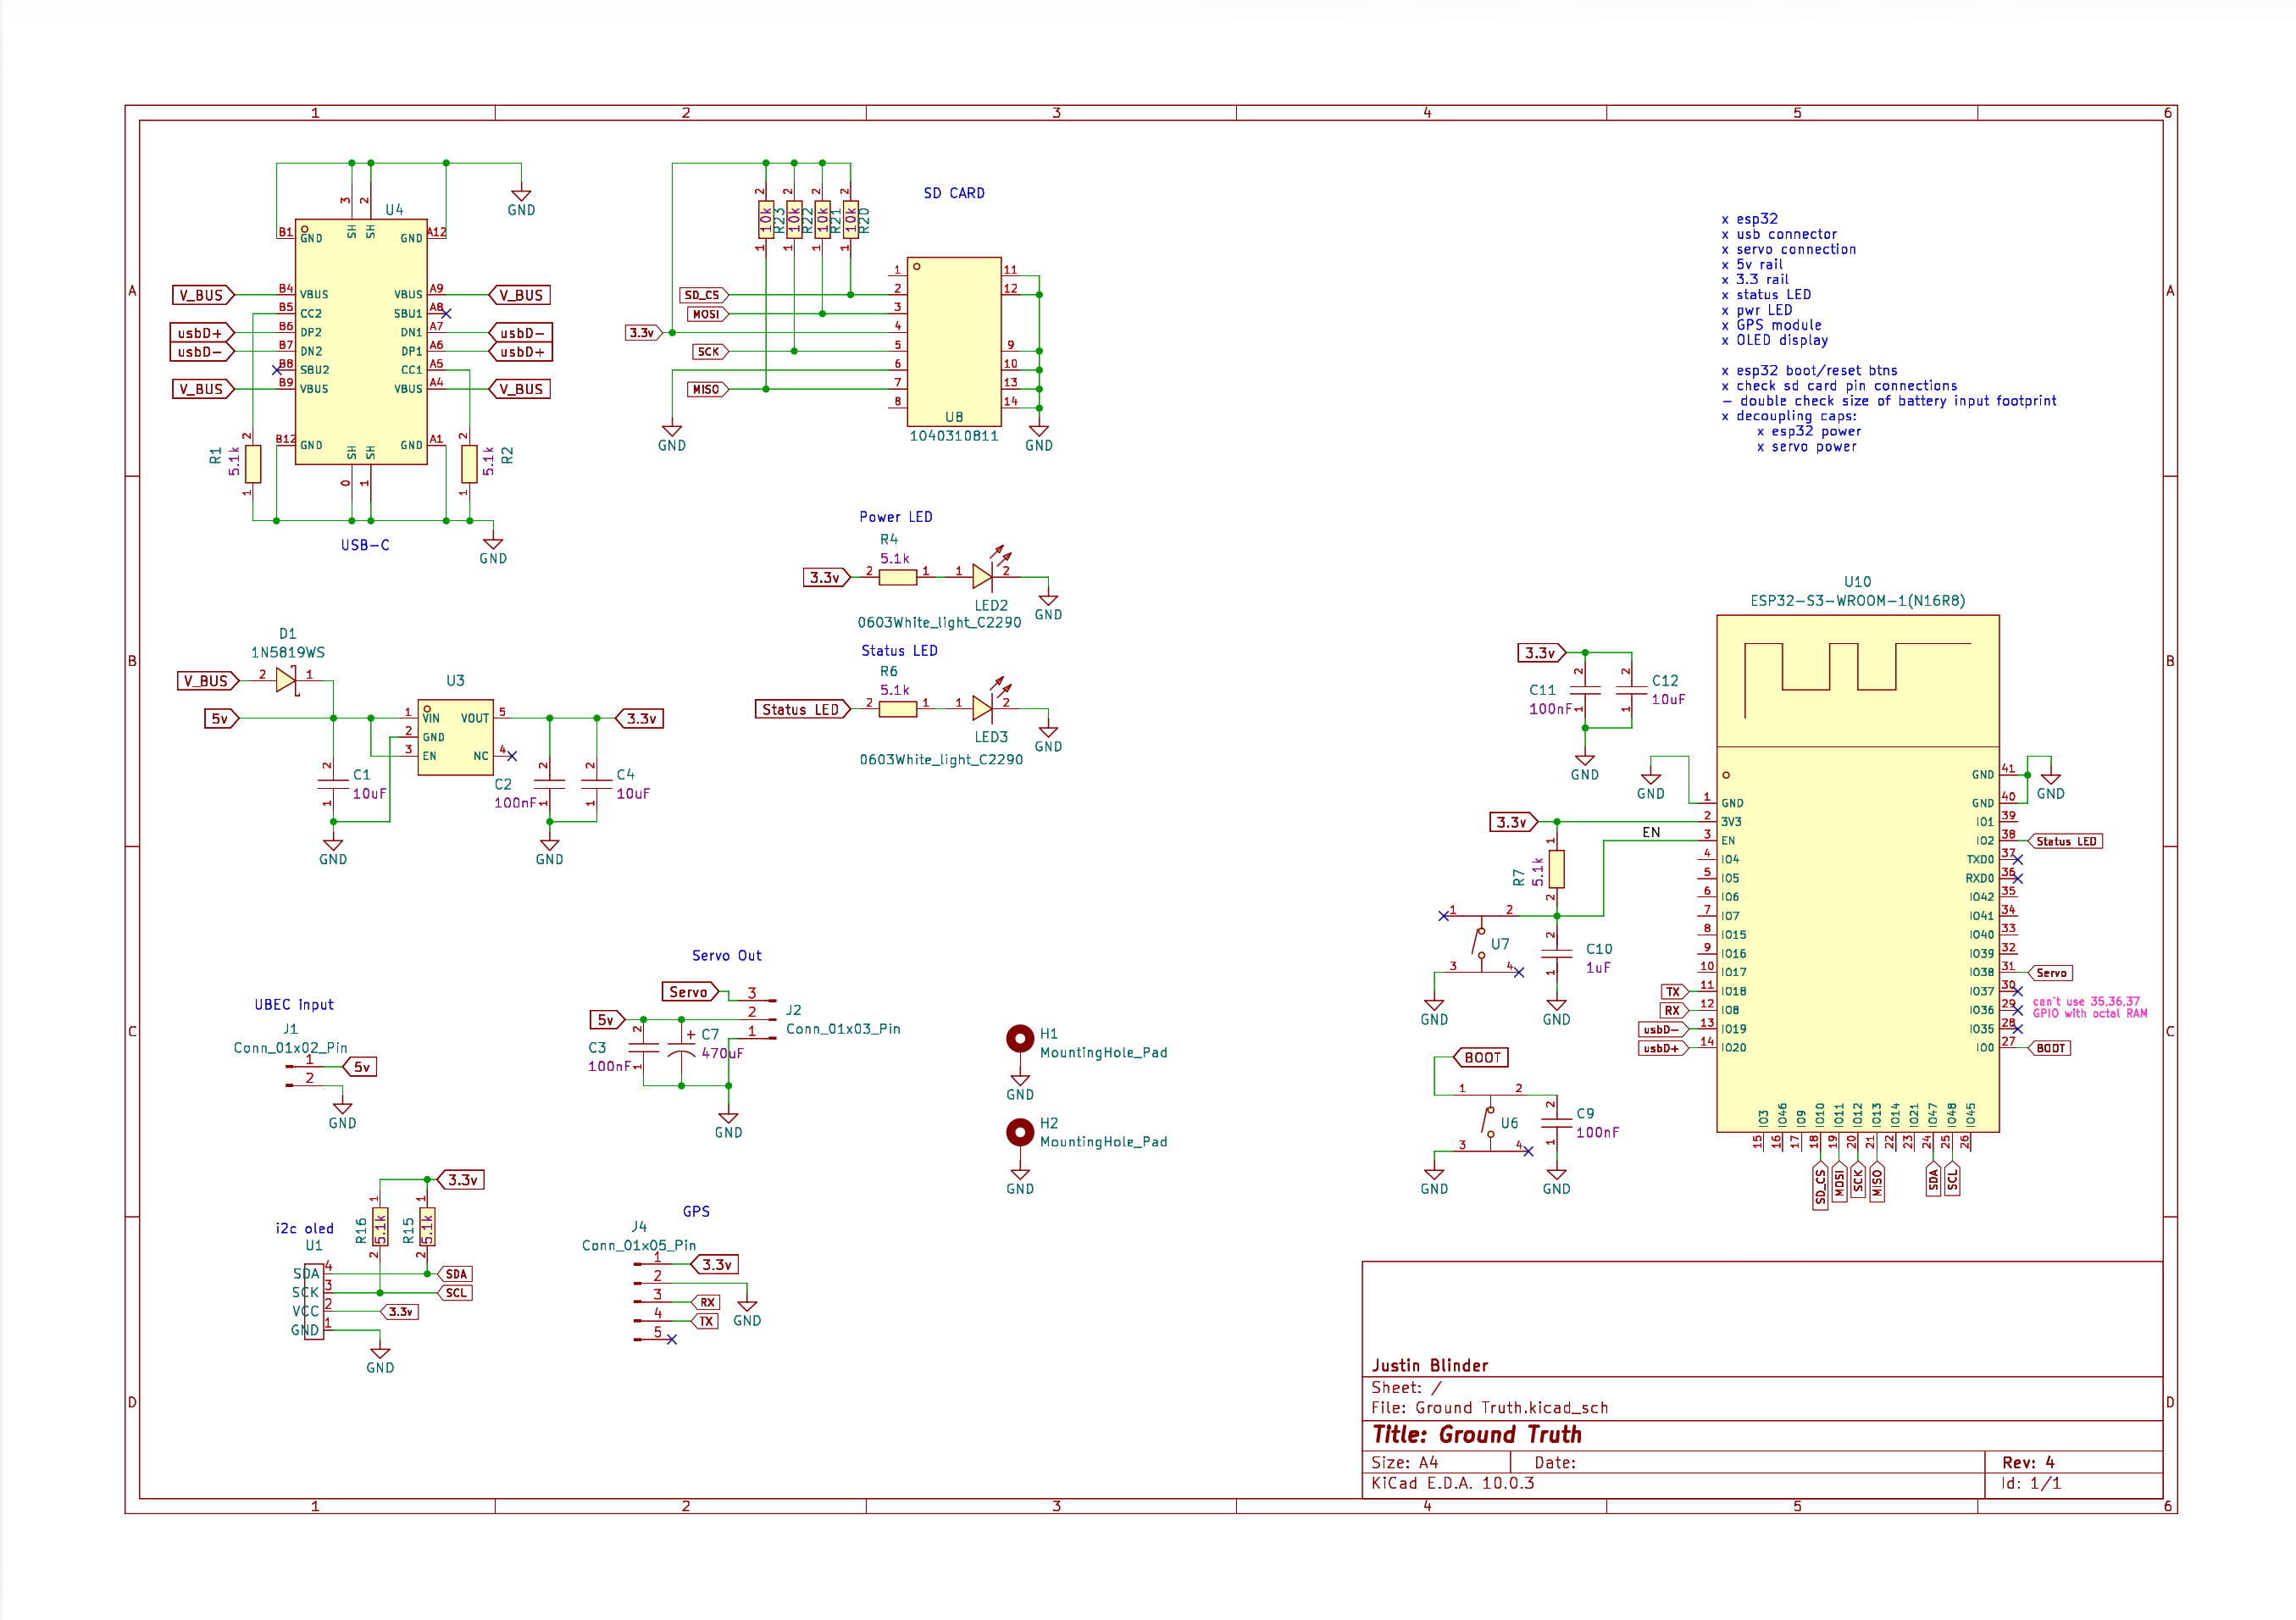Click 'double check size of battery' note
This screenshot has height=1620, width=2296.
[x=1889, y=401]
